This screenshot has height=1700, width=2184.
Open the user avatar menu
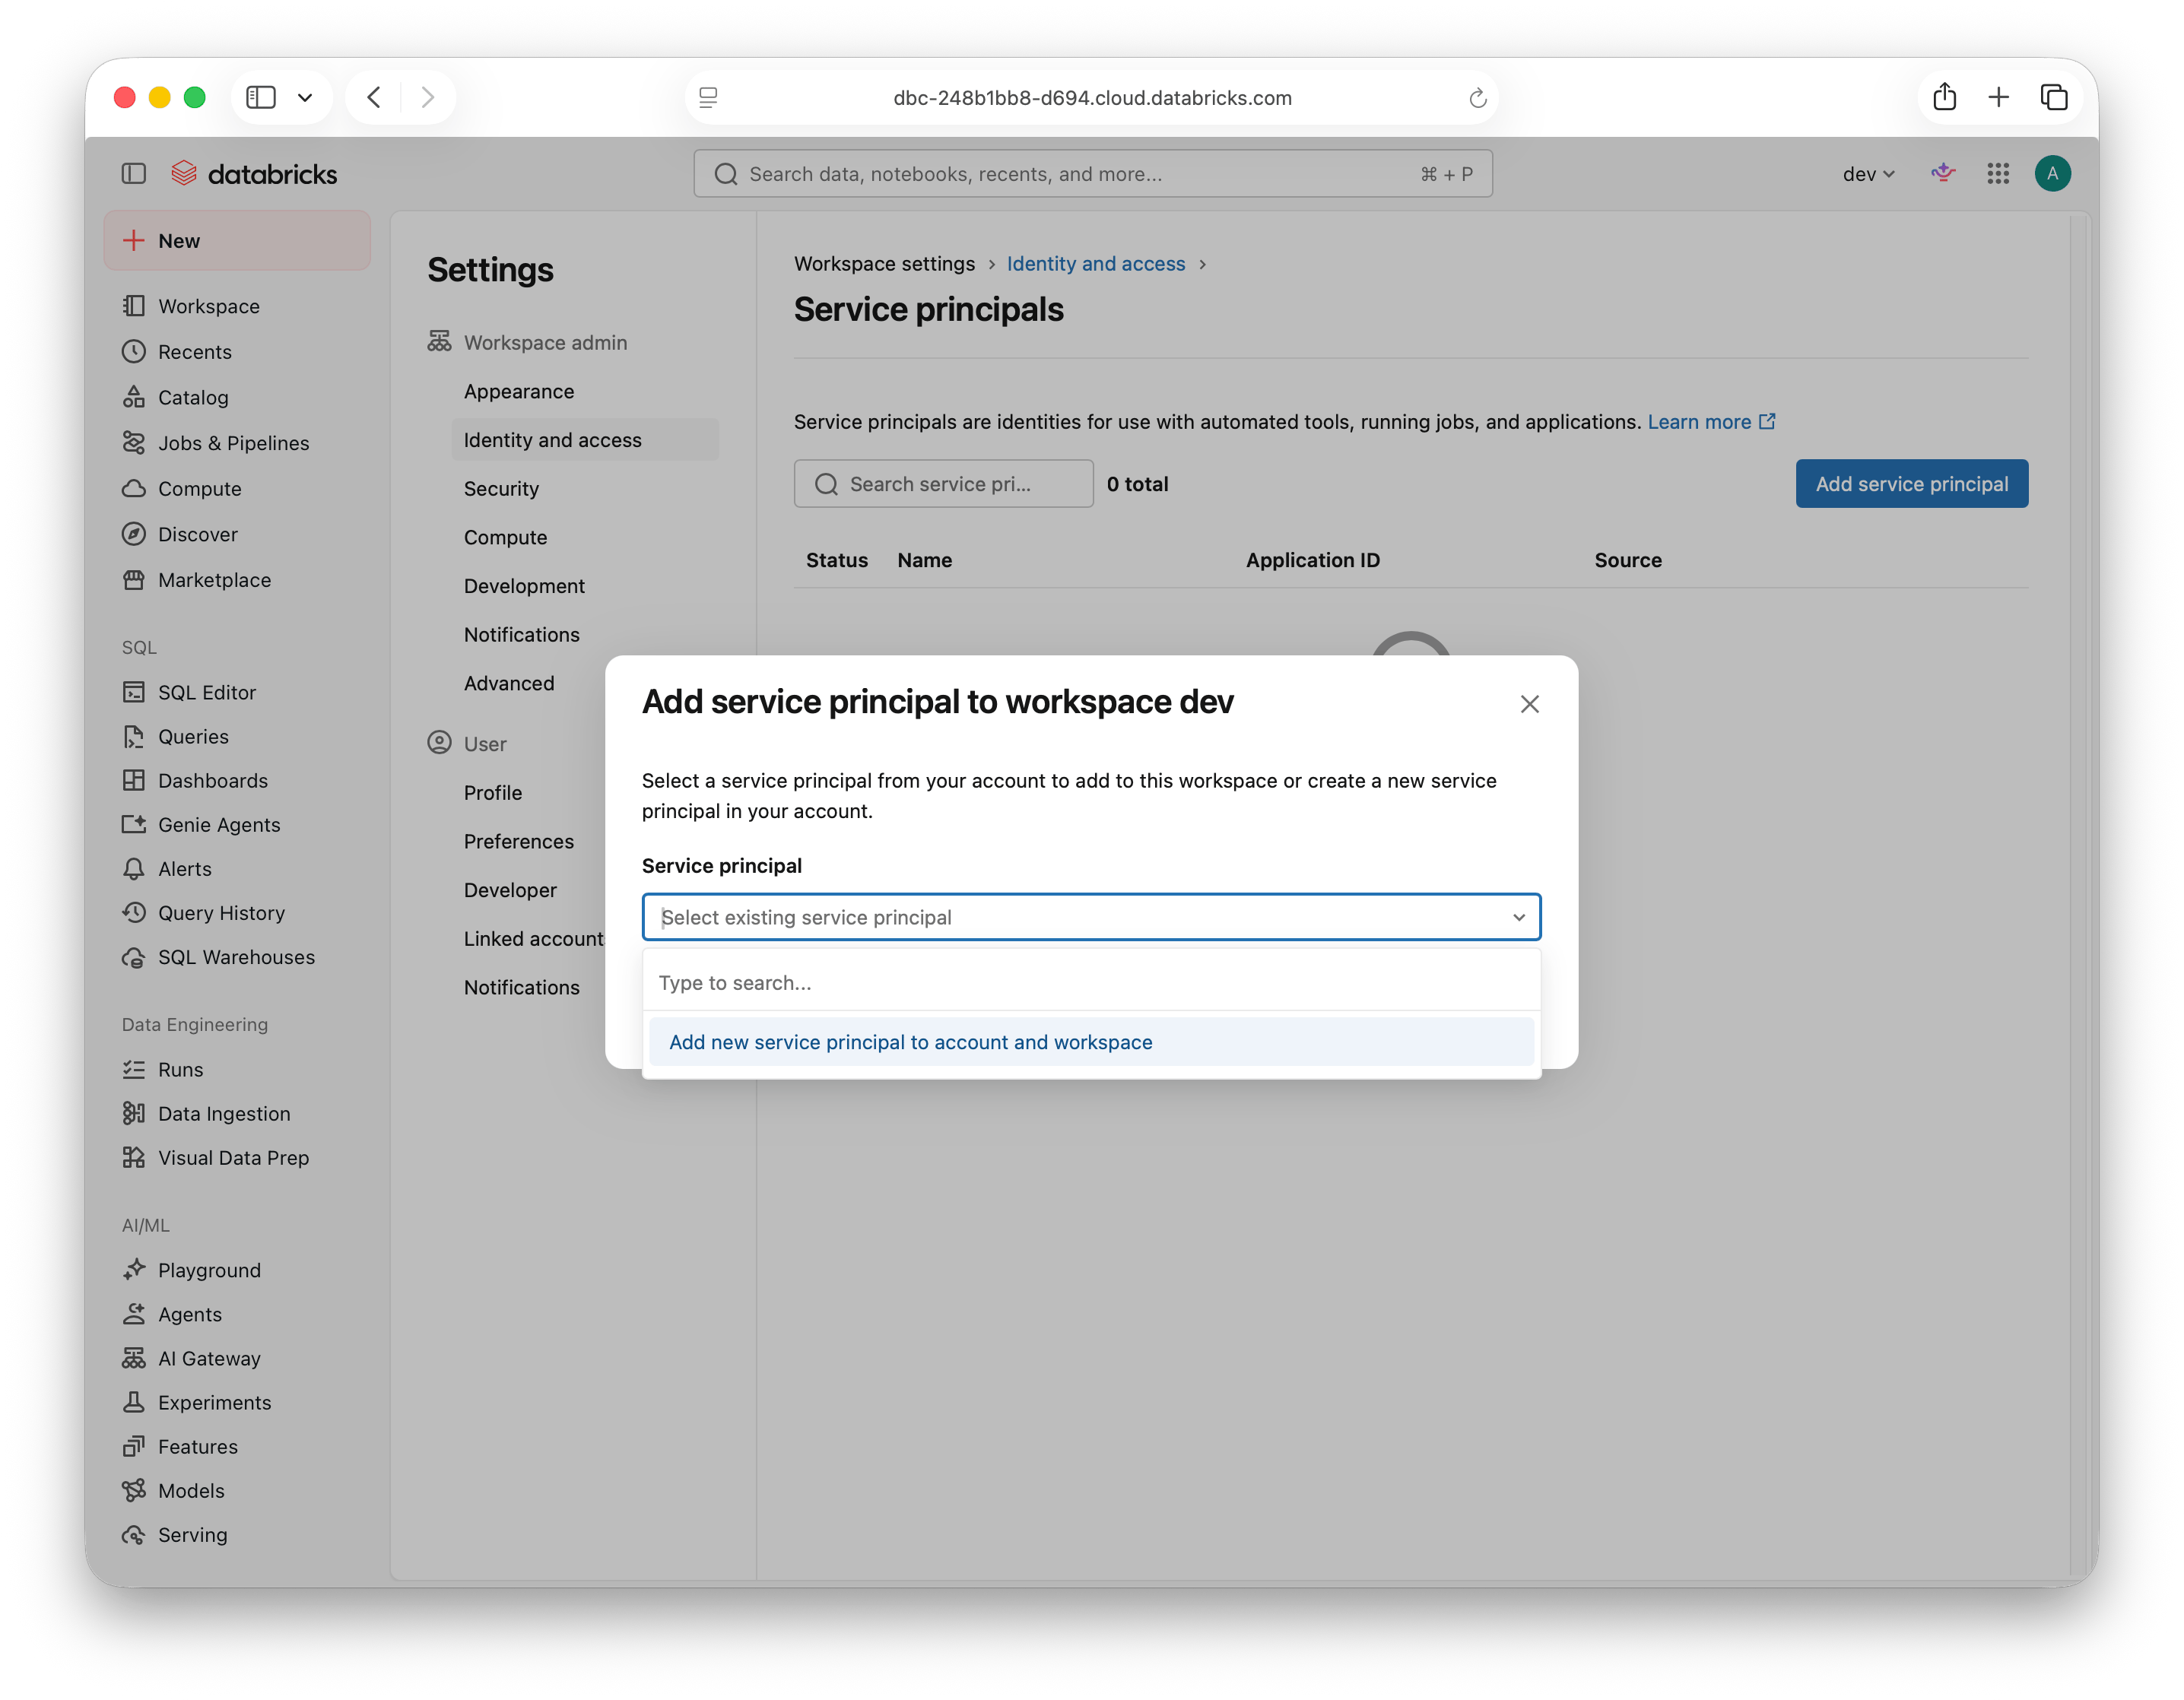[x=2052, y=174]
